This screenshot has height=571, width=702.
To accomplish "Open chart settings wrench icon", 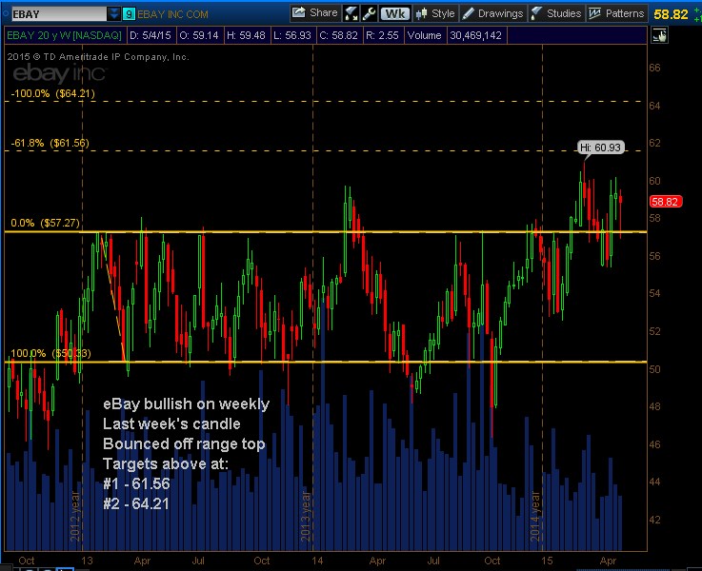I will (369, 13).
